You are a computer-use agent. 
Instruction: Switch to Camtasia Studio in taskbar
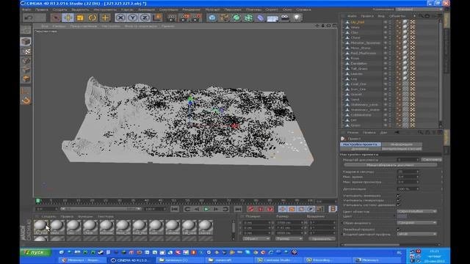[278, 260]
